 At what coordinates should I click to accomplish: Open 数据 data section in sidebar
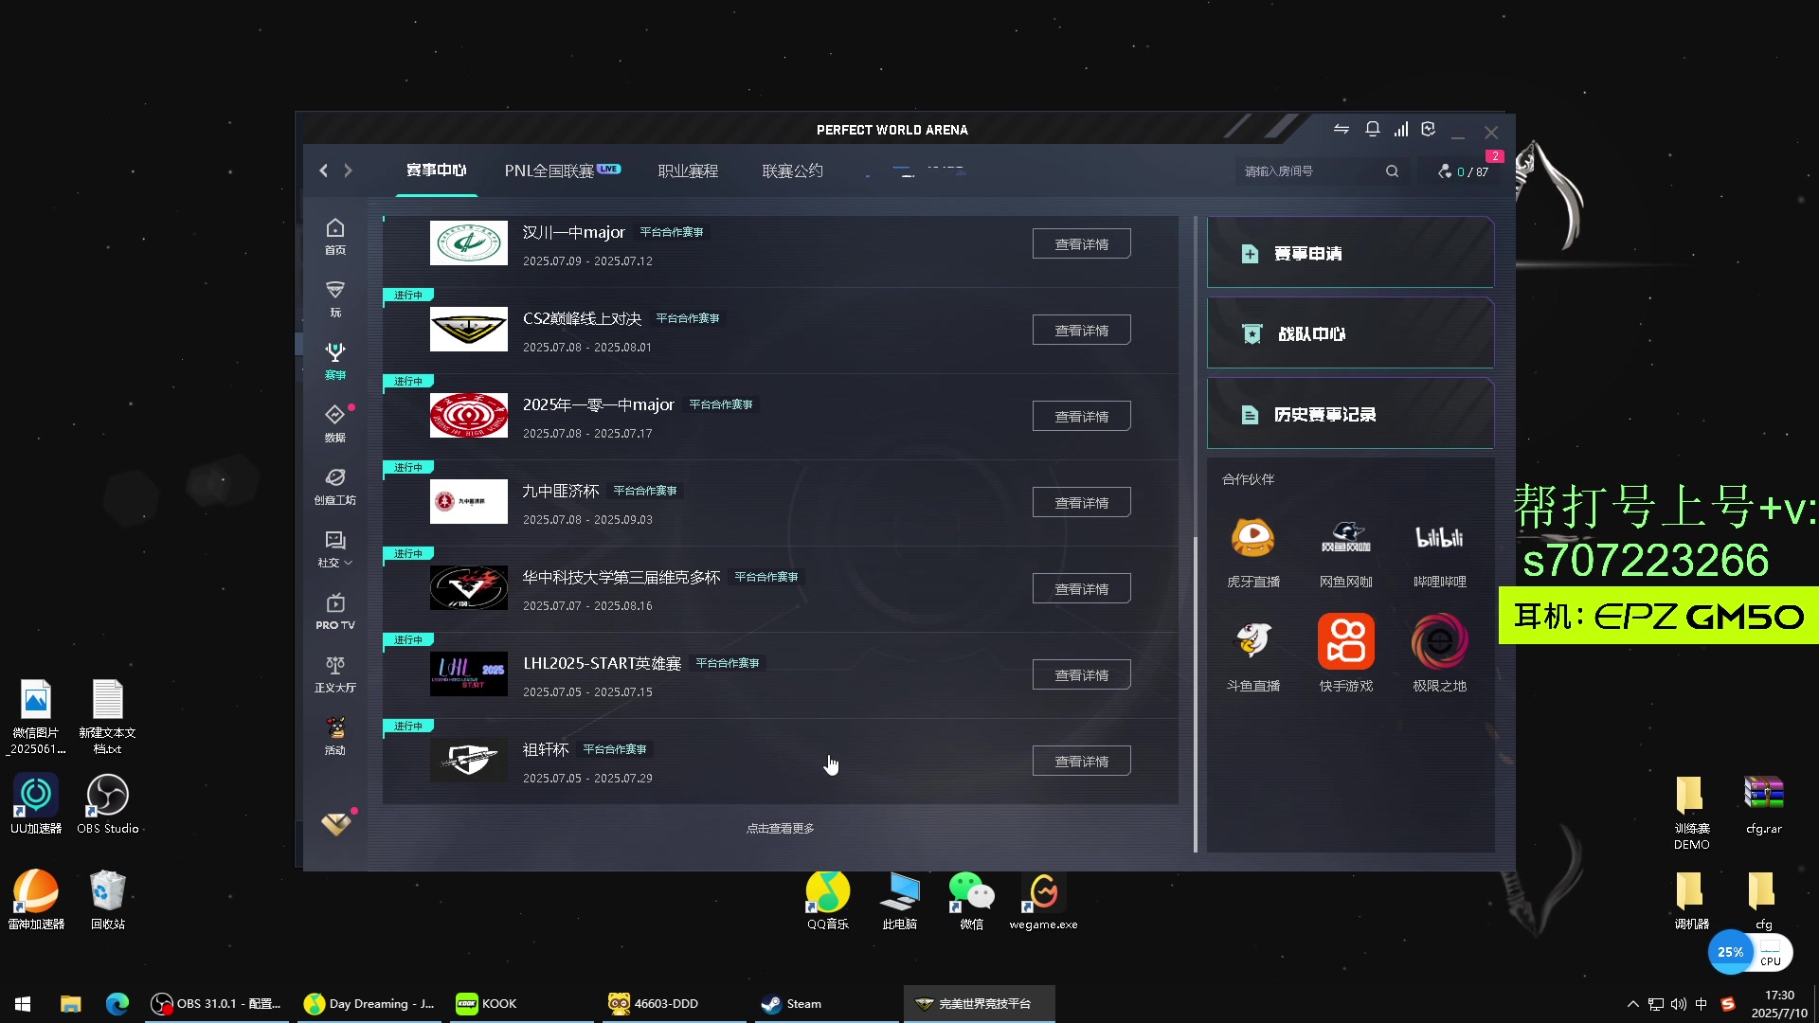pyautogui.click(x=335, y=424)
